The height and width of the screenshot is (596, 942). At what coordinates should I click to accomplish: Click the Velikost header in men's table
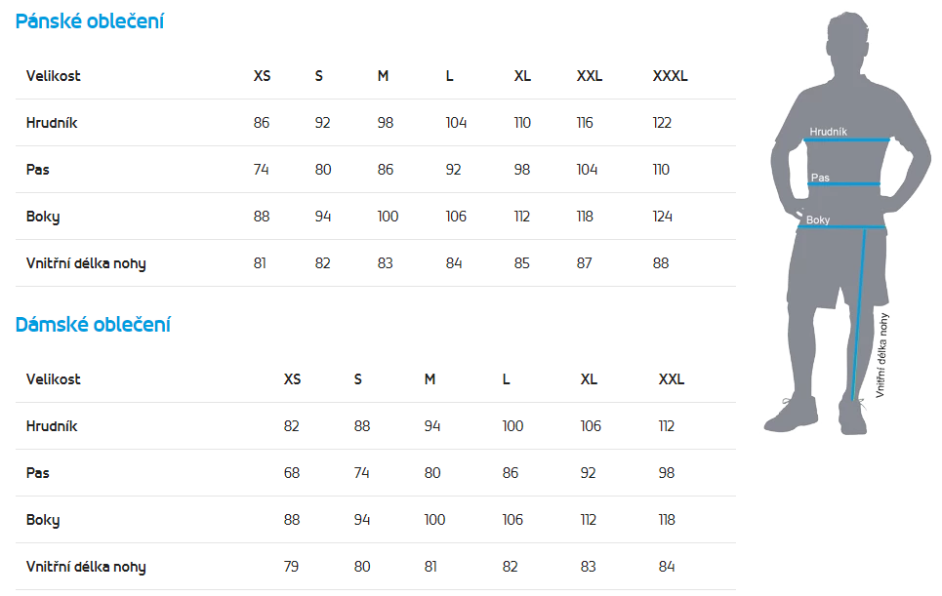click(x=54, y=76)
